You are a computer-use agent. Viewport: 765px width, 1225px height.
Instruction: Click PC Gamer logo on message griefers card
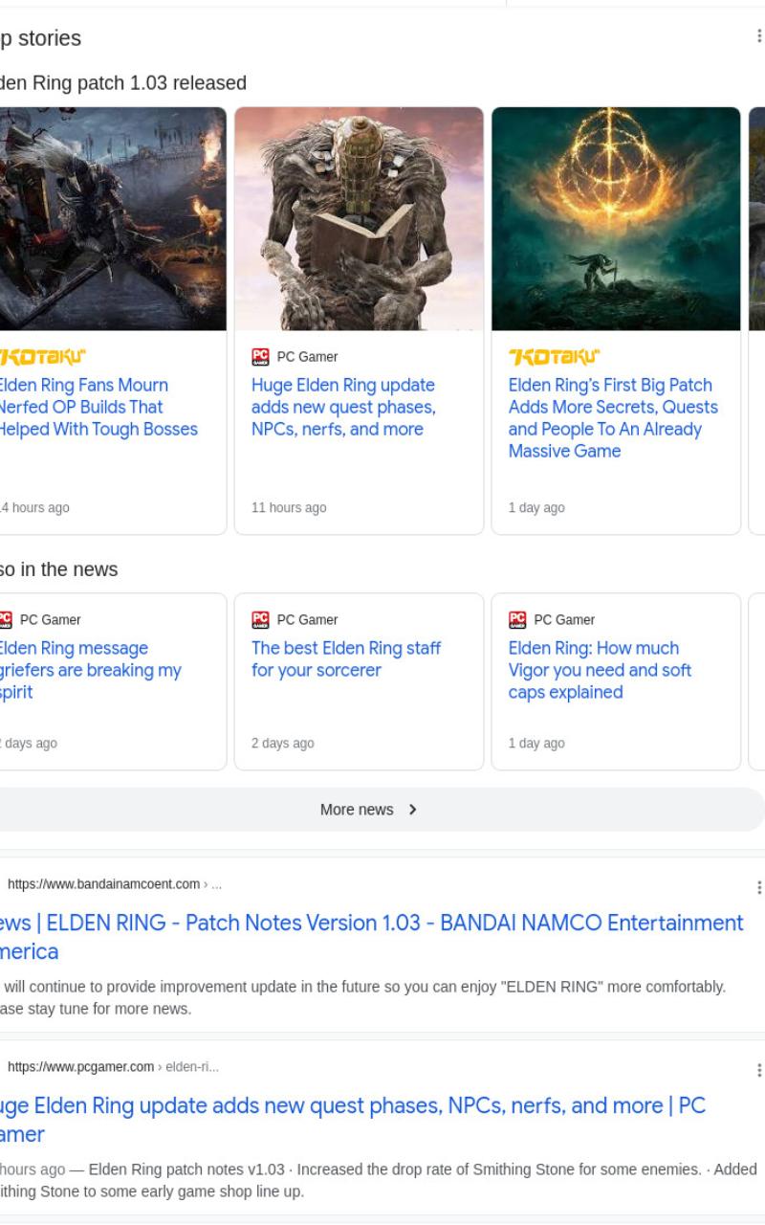pos(6,620)
